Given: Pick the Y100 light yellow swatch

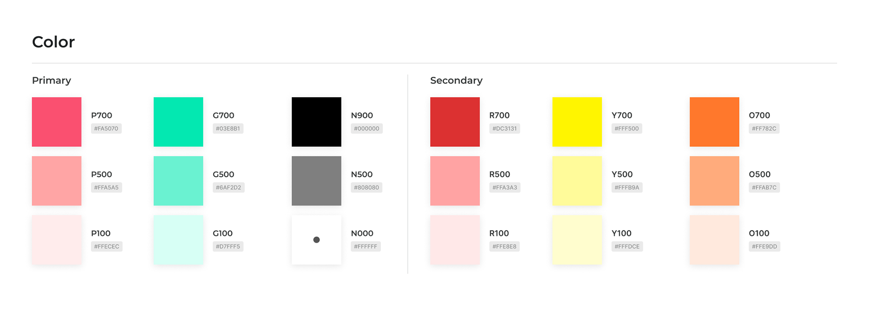Looking at the screenshot, I should [x=577, y=240].
